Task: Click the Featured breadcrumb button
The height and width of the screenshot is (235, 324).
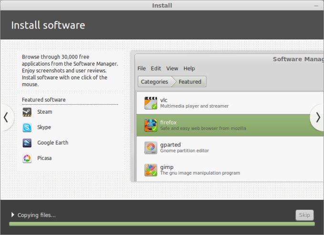Action: point(190,82)
